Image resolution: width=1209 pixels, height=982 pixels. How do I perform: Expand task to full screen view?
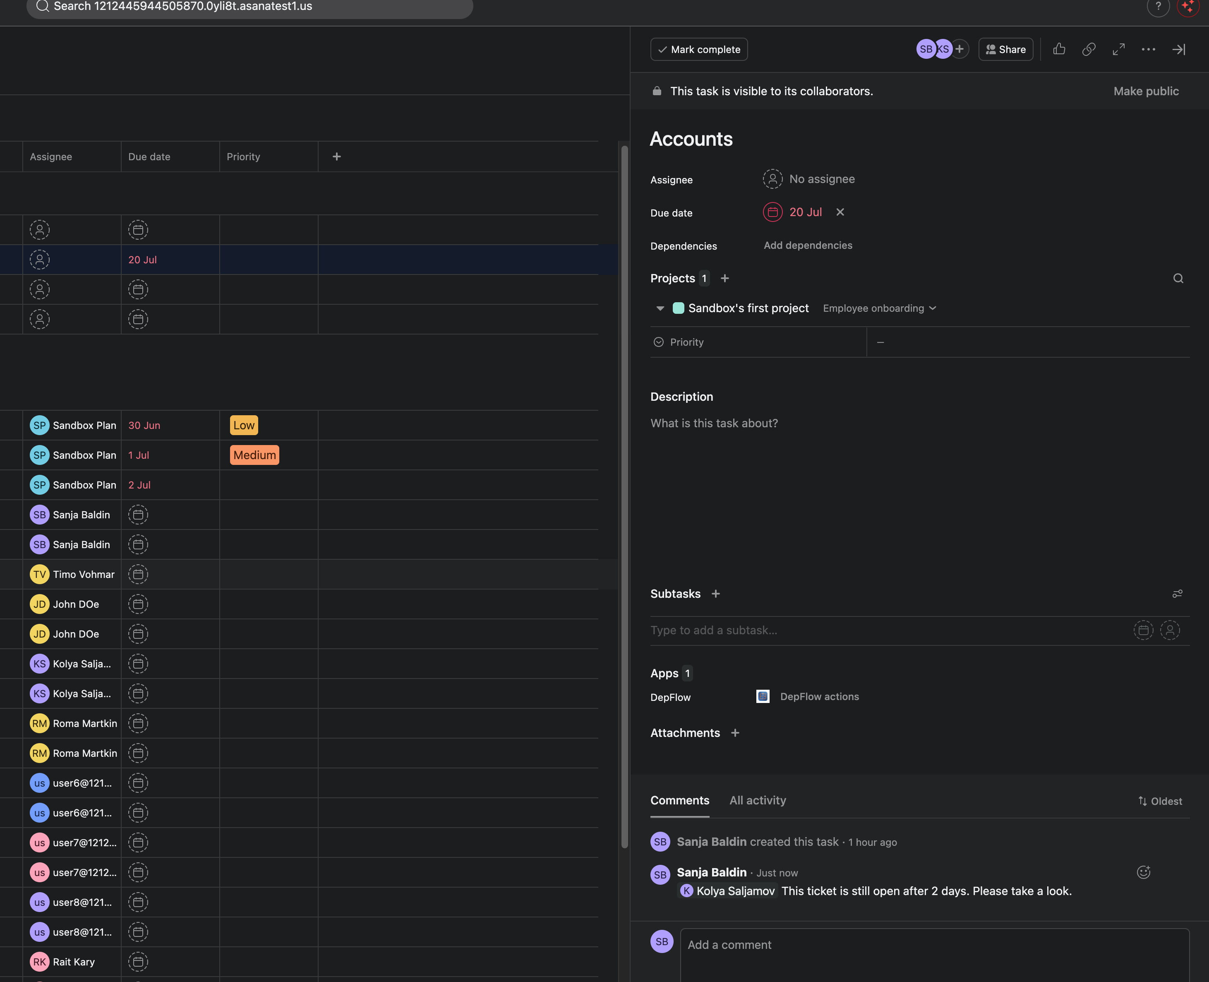(x=1118, y=49)
